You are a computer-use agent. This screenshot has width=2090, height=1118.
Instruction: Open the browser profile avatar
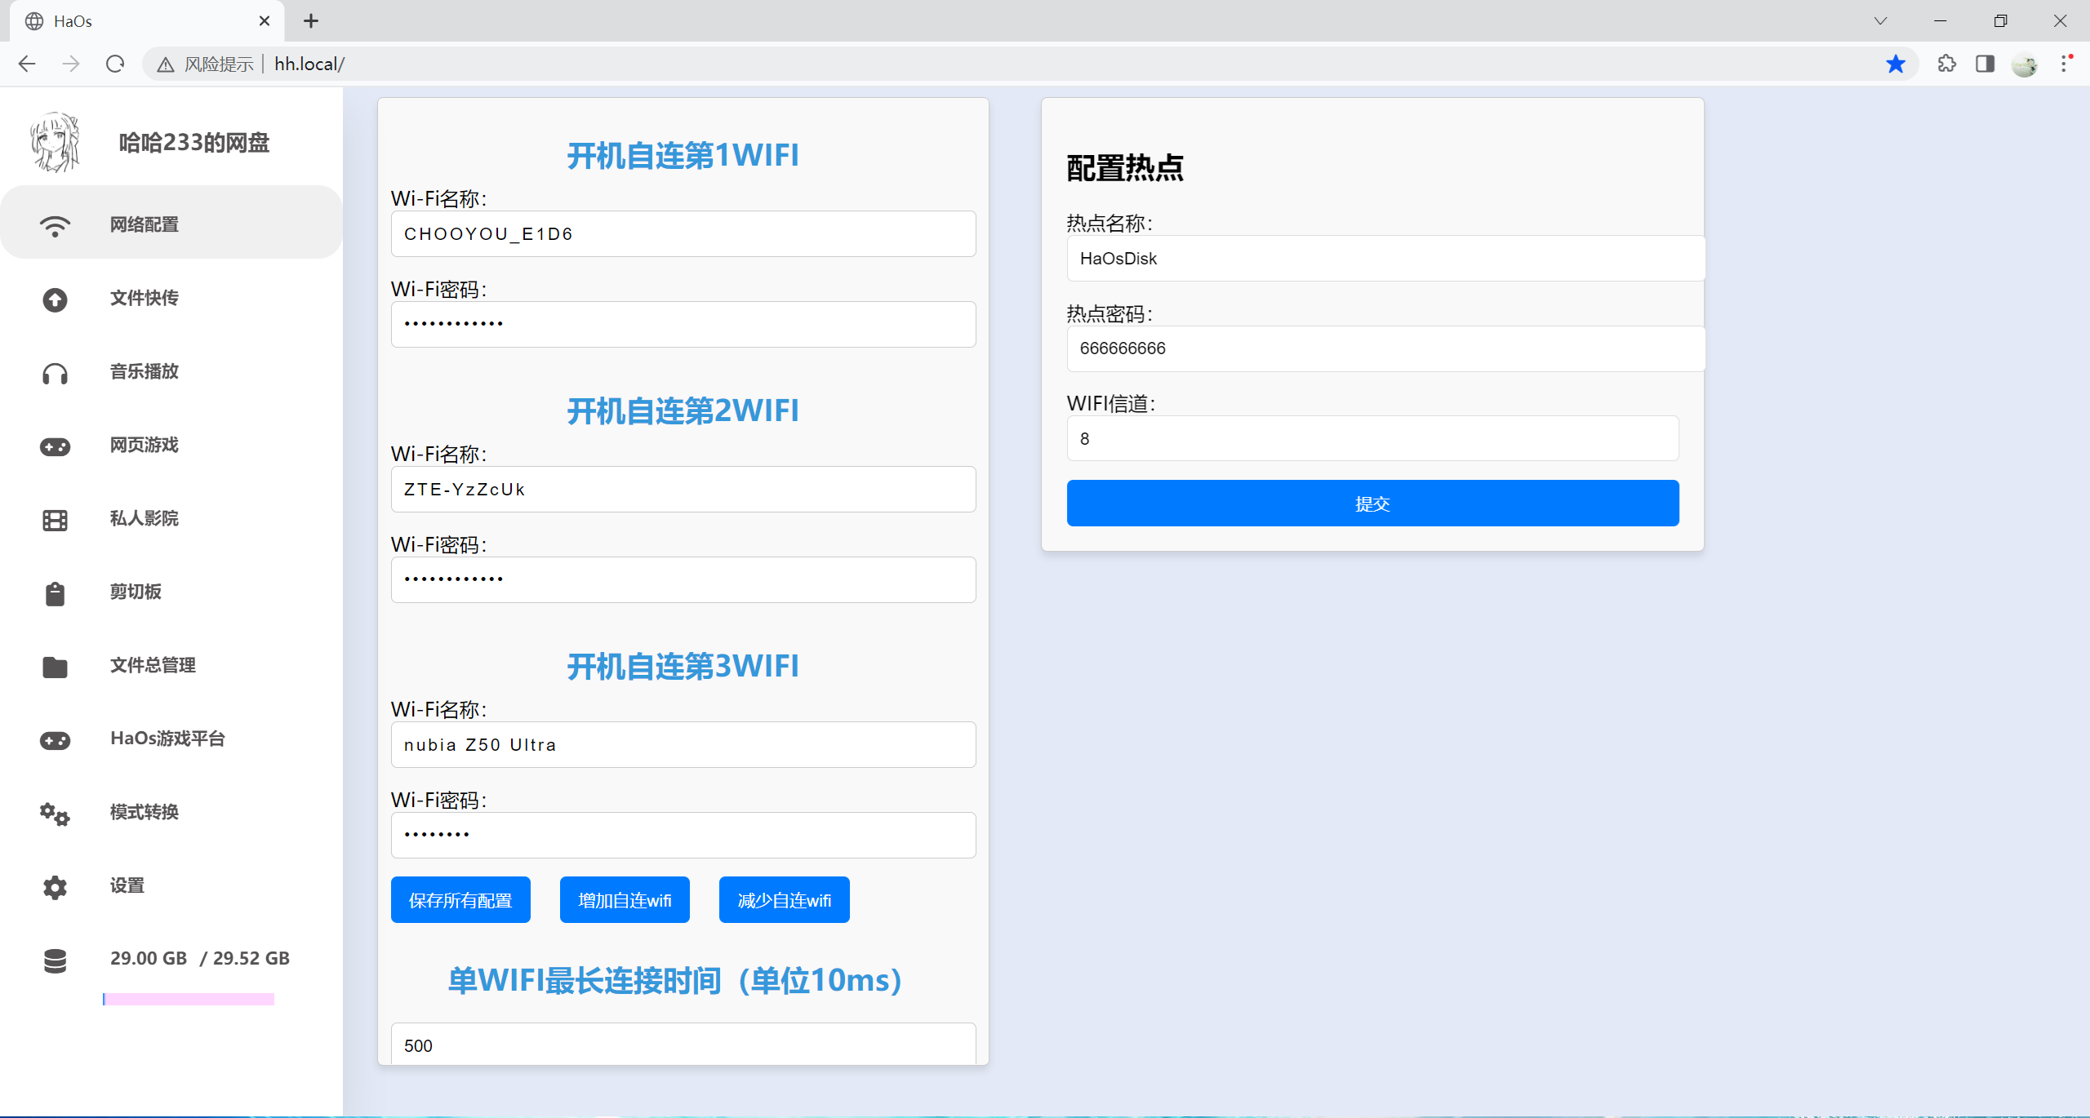2025,64
